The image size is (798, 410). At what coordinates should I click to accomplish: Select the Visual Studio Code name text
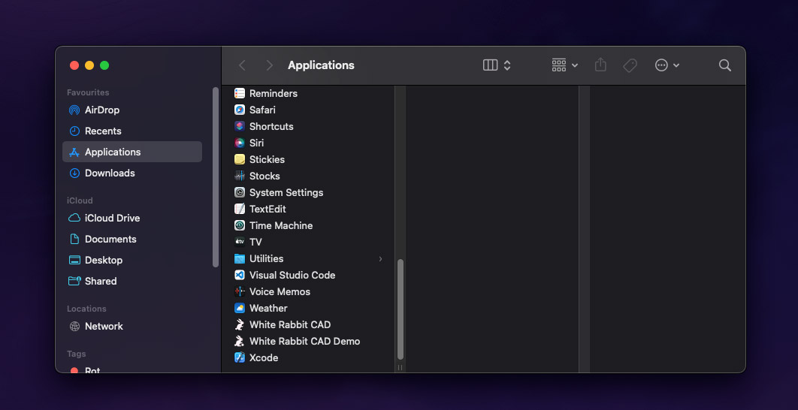(x=292, y=275)
